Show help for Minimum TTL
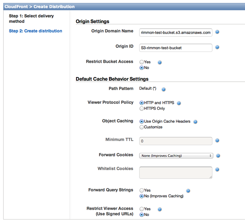The height and width of the screenshot is (221, 245). pos(217,140)
